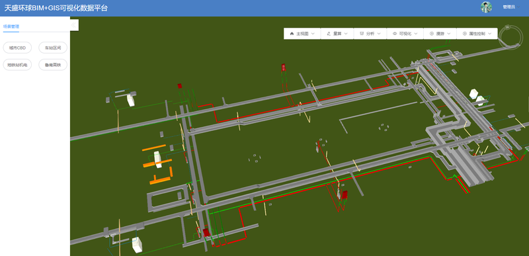This screenshot has height=256, width=529.
Task: Open the 可视化 menu
Action: pos(405,34)
